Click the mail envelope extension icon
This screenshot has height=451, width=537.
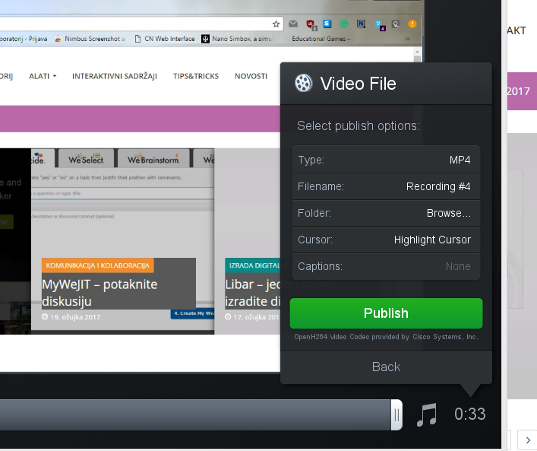pyautogui.click(x=293, y=24)
